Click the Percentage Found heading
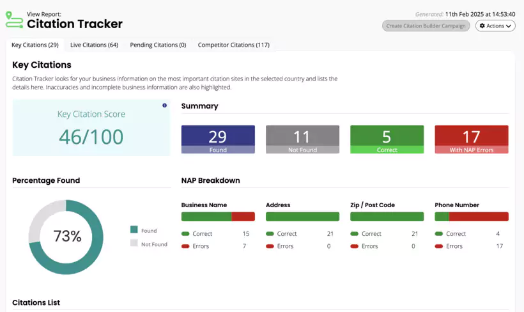 click(46, 180)
